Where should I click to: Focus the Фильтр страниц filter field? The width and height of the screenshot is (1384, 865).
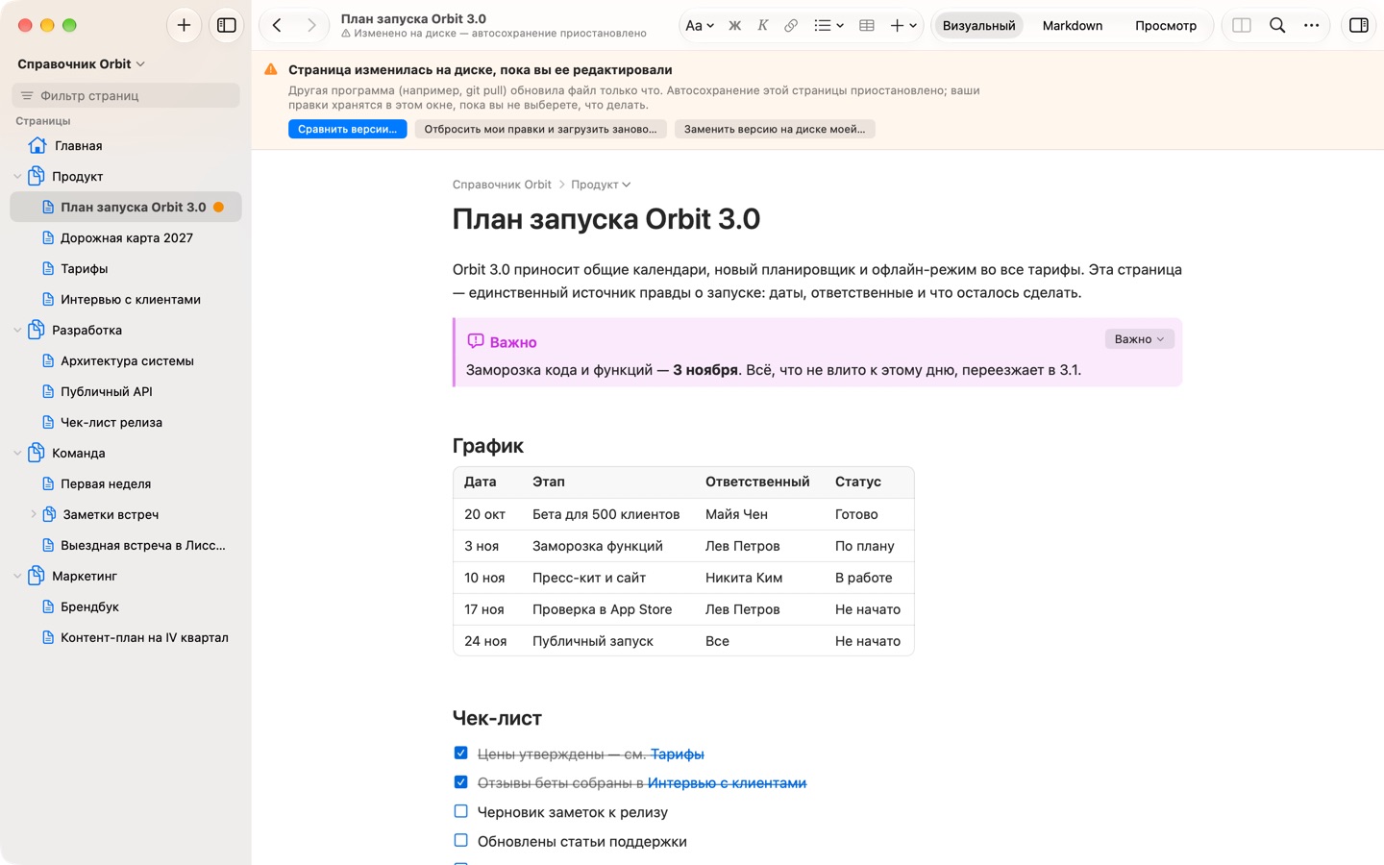125,95
